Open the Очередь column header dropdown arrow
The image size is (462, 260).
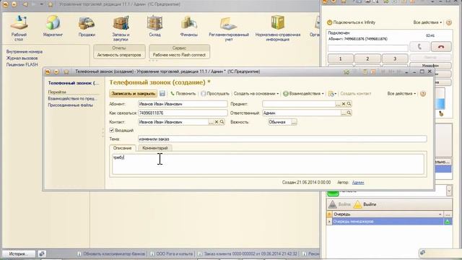[440, 214]
